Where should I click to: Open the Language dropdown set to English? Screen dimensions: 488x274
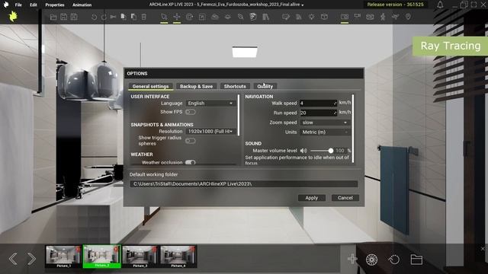tap(210, 104)
